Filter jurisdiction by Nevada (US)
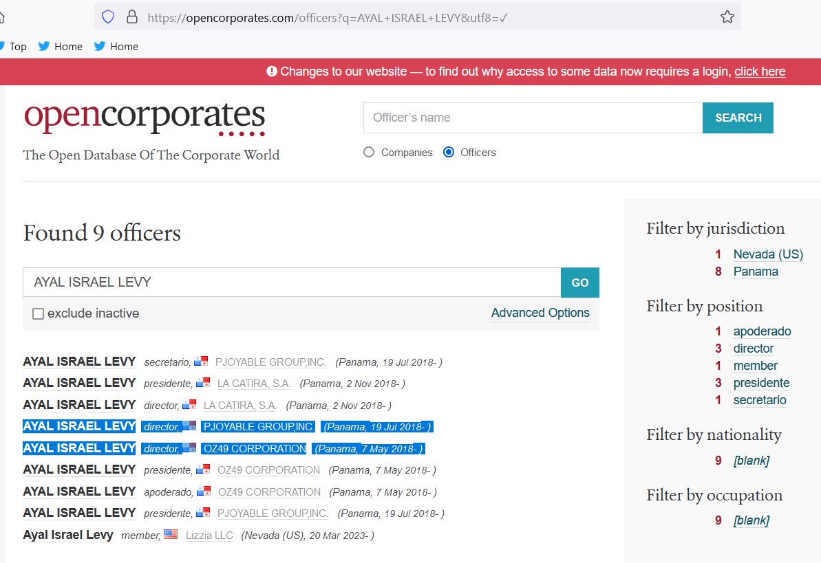 point(768,254)
